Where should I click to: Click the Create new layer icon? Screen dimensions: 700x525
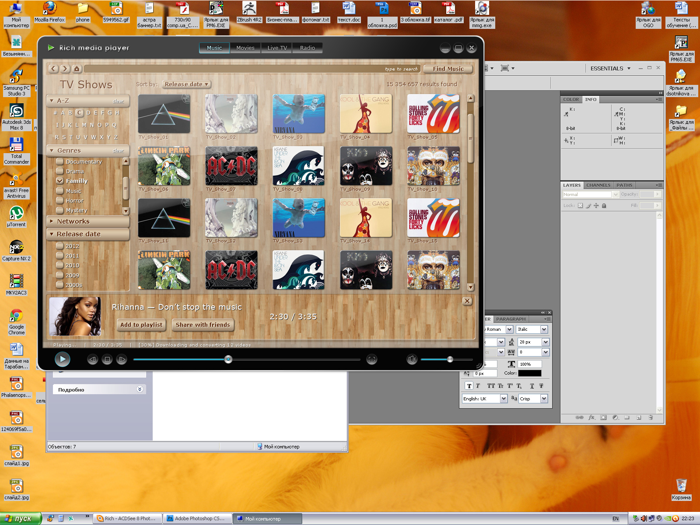pos(639,417)
